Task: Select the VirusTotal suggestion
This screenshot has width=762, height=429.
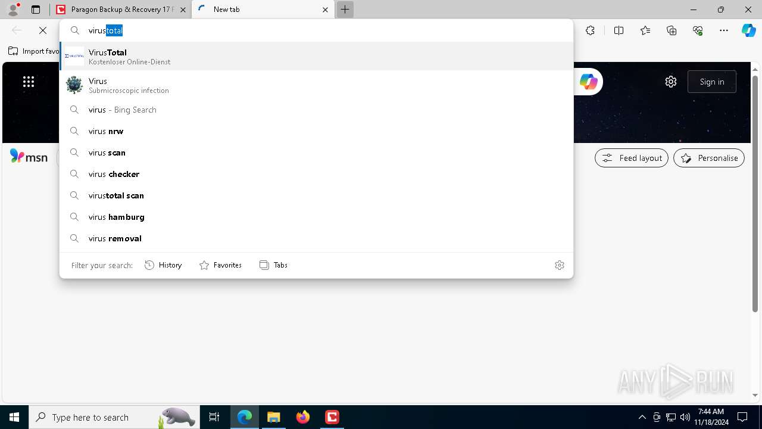Action: (x=316, y=56)
